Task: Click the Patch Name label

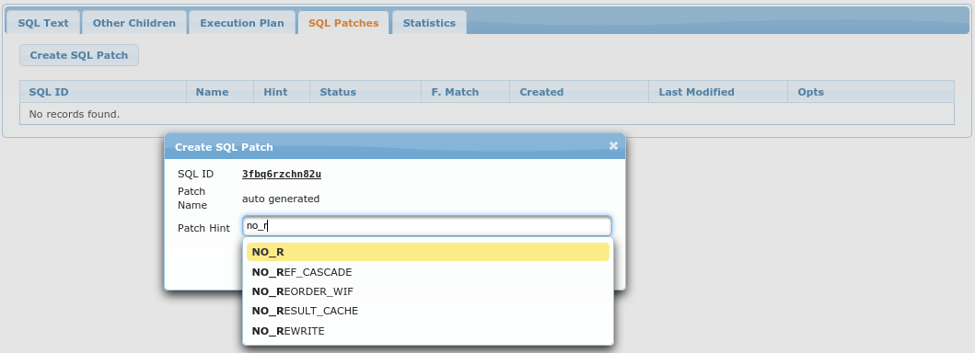Action: 192,198
